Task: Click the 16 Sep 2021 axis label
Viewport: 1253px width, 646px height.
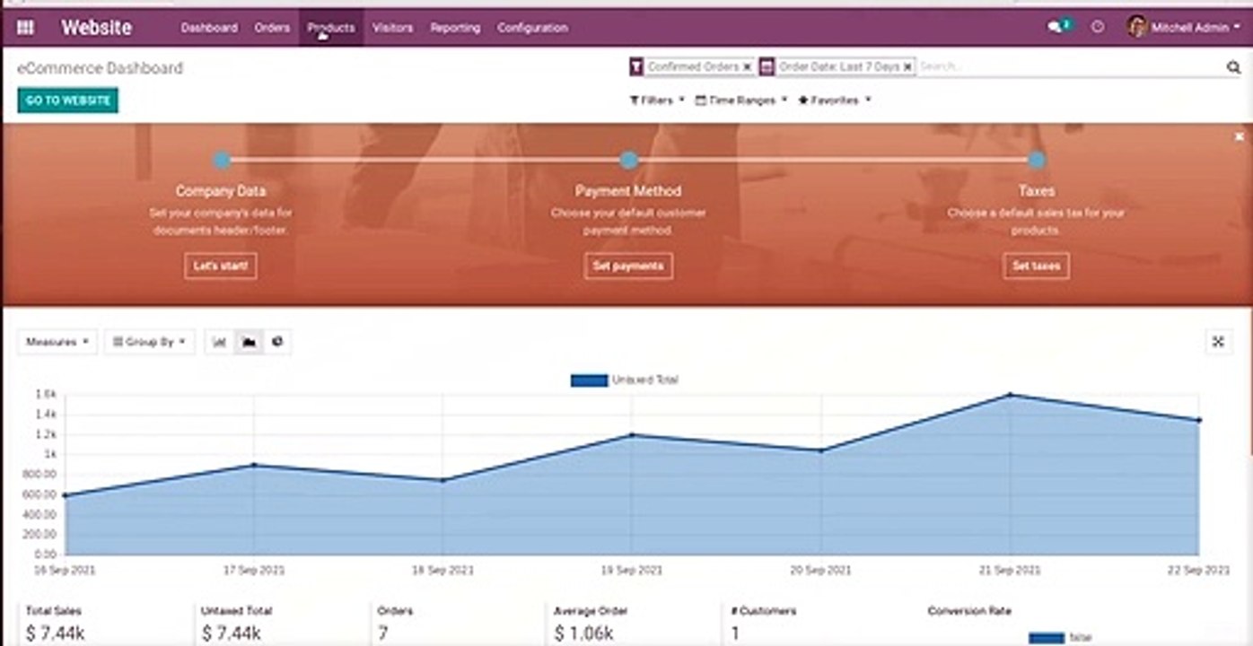Action: (x=65, y=571)
